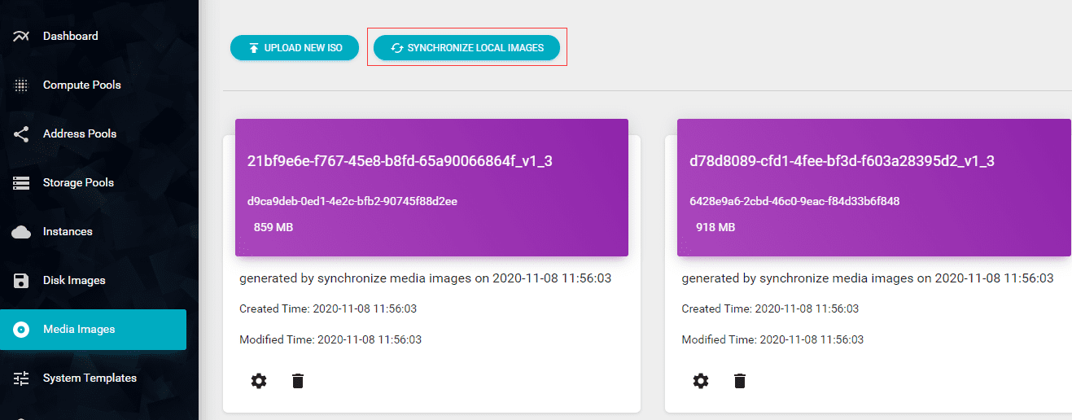Go to the Dashboard page
Screen dimensions: 1072x420
pos(71,36)
